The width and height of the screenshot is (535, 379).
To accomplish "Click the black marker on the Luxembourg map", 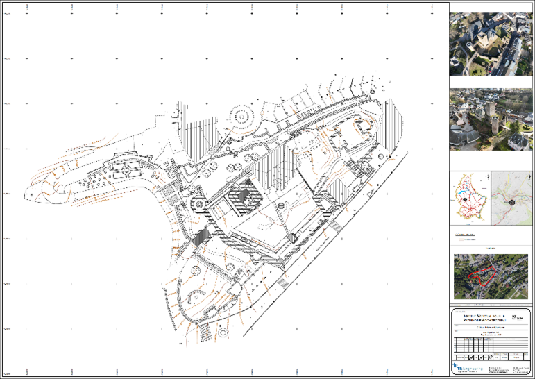I will 464,199.
